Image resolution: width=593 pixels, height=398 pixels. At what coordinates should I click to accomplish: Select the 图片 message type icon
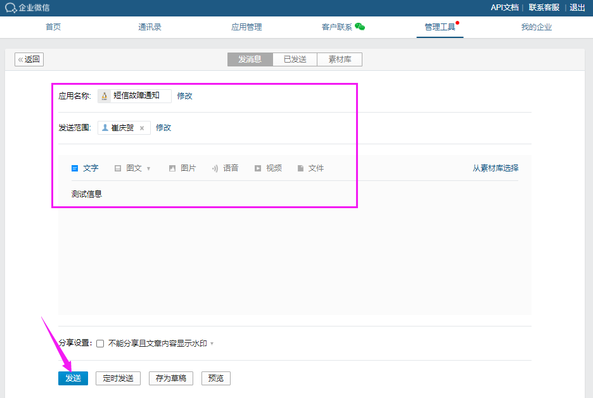tap(172, 168)
